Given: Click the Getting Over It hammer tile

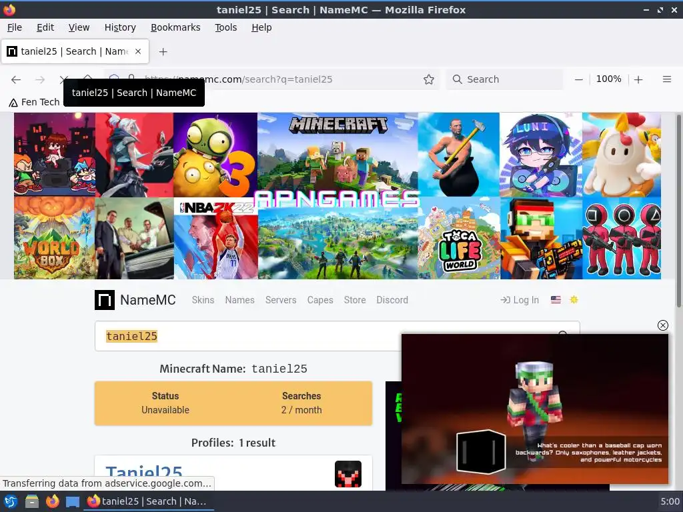Looking at the screenshot, I should [459, 155].
